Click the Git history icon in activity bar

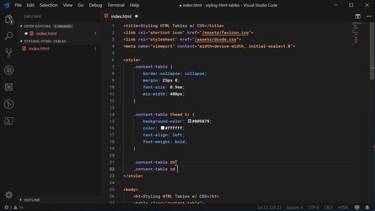pos(9,104)
